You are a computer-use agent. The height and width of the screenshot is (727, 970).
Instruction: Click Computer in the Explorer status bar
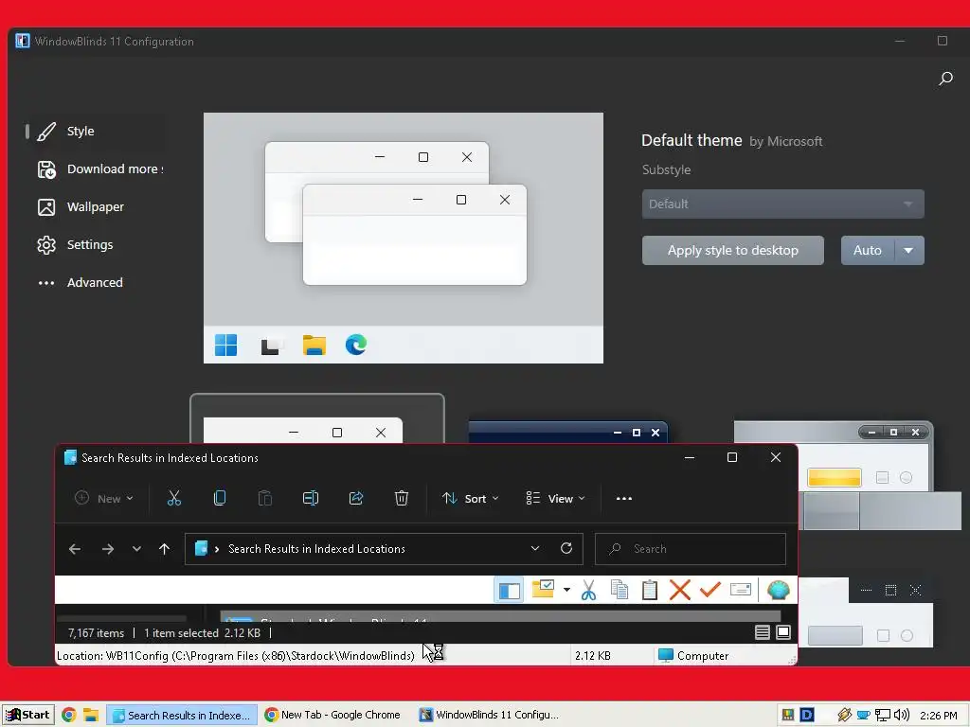click(693, 656)
